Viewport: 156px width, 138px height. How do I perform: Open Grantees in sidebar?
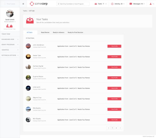(x=10, y=50)
